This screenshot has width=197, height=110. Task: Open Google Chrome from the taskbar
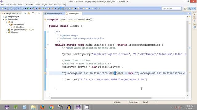(51, 107)
